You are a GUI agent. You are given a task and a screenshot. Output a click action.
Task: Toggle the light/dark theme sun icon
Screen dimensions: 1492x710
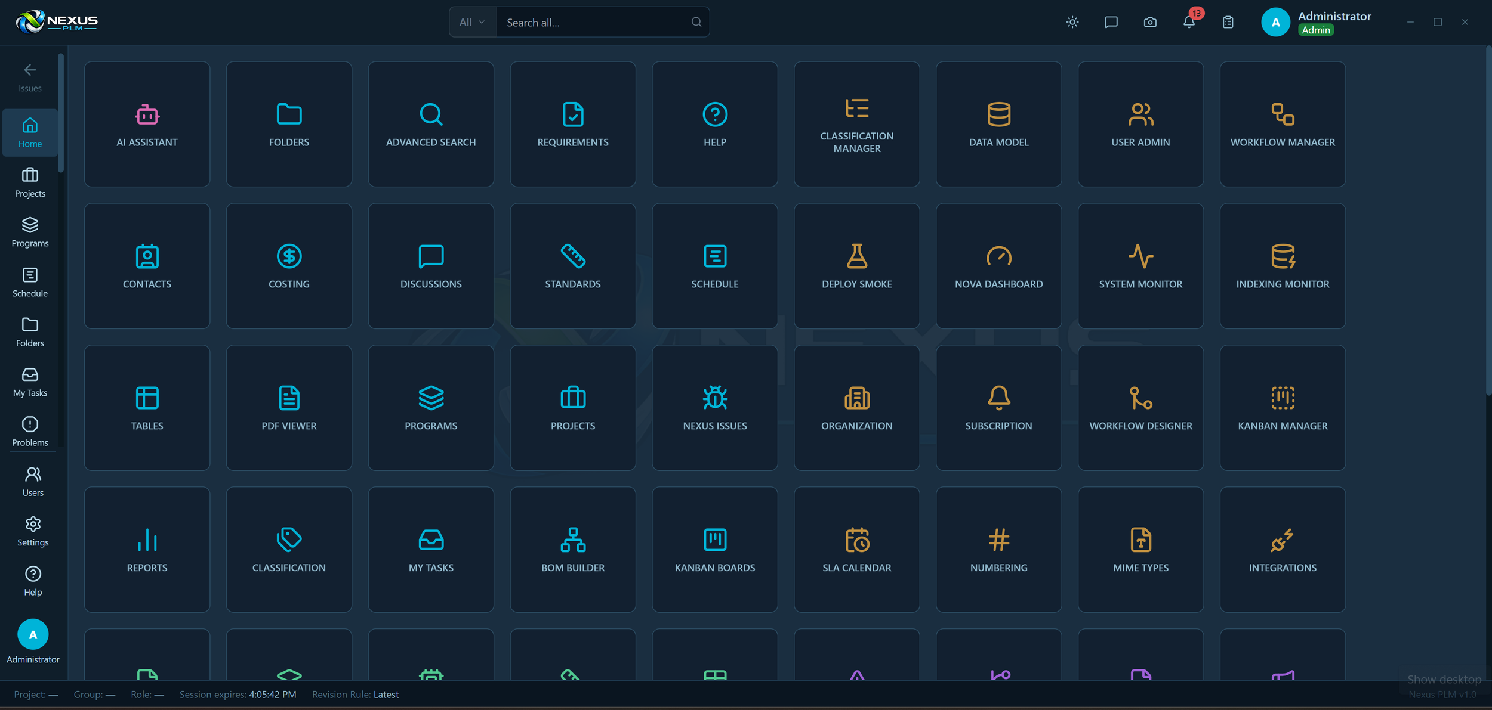pyautogui.click(x=1072, y=22)
